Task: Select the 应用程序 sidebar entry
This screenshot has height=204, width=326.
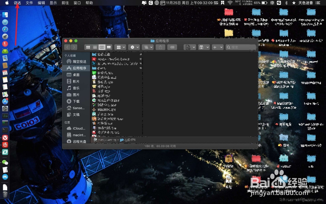Action: tap(78, 68)
